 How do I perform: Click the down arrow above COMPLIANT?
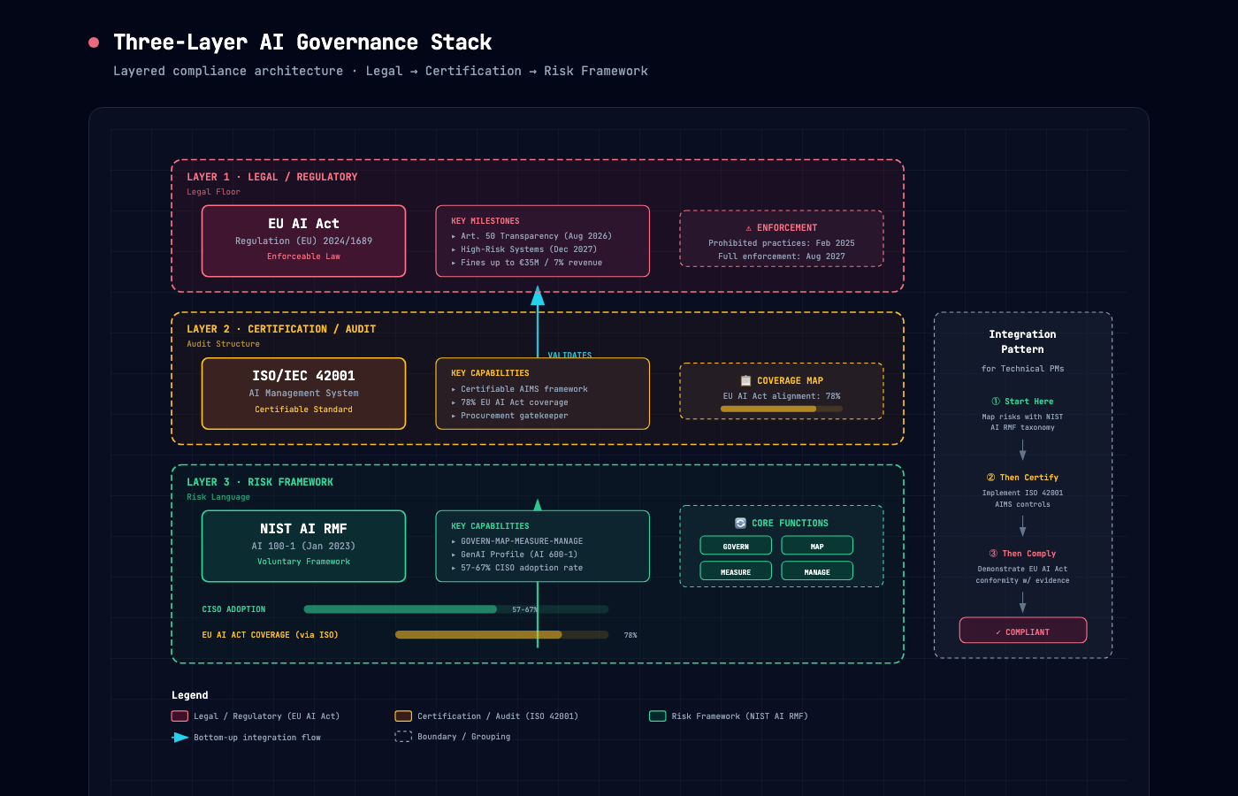pyautogui.click(x=1023, y=602)
